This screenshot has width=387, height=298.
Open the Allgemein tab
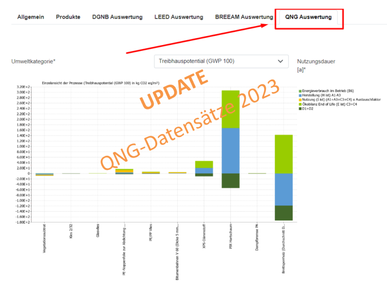(x=31, y=17)
